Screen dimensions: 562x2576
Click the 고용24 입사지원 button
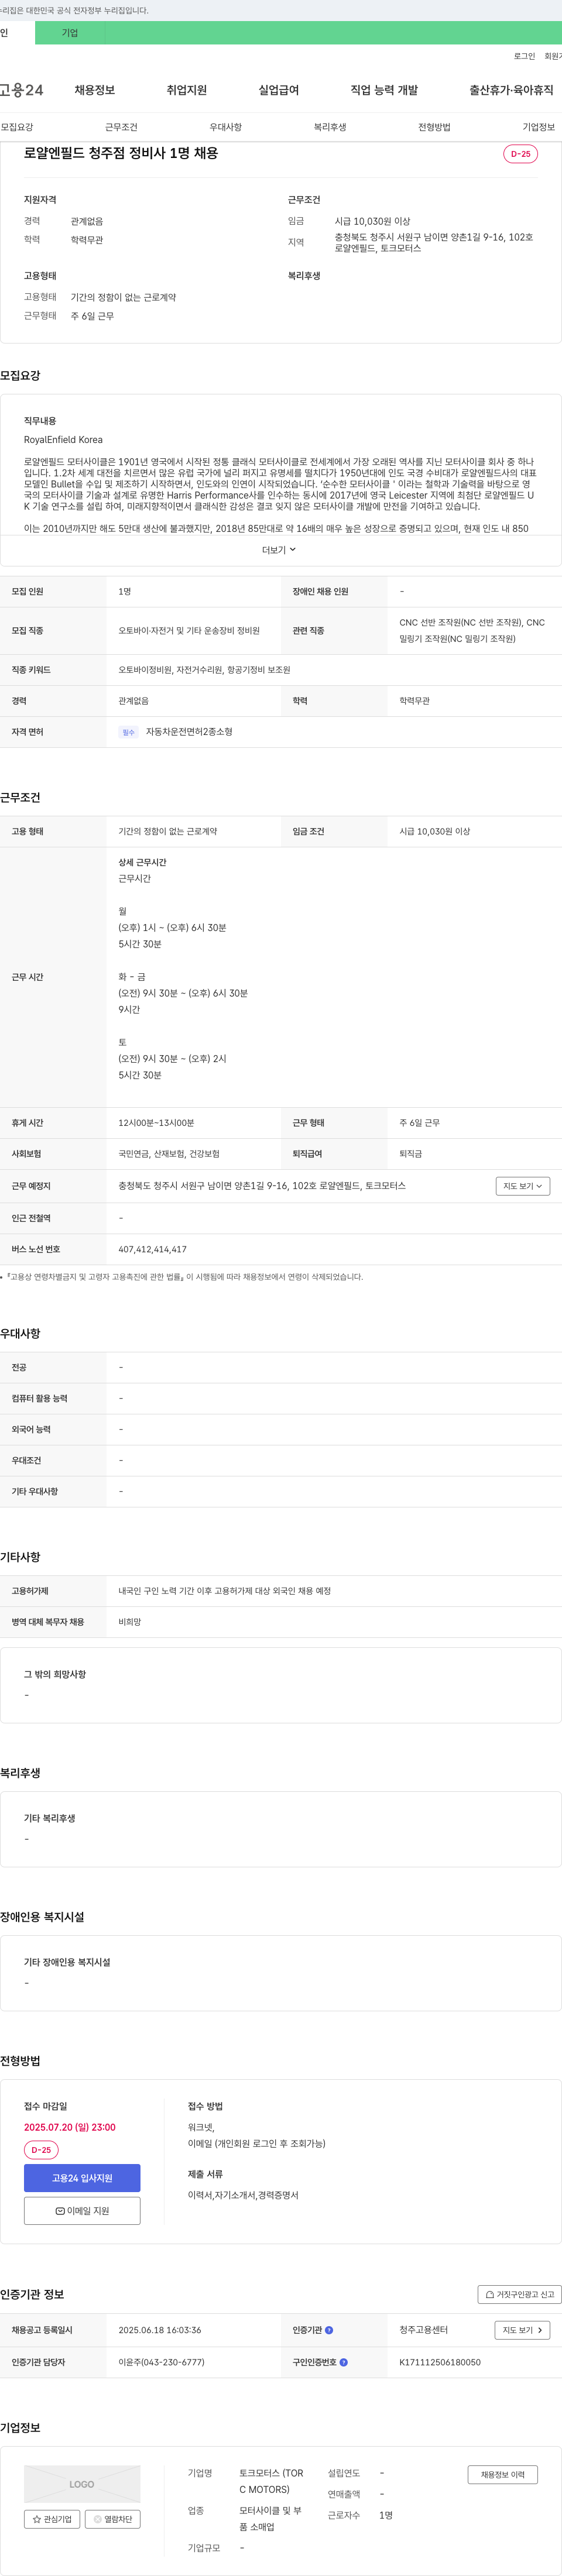(82, 2178)
